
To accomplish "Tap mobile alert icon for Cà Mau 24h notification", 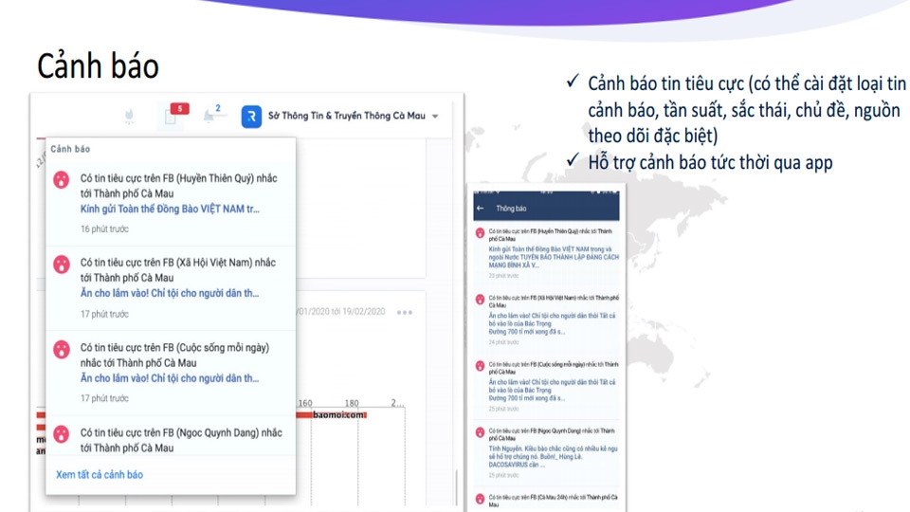I will [x=480, y=499].
